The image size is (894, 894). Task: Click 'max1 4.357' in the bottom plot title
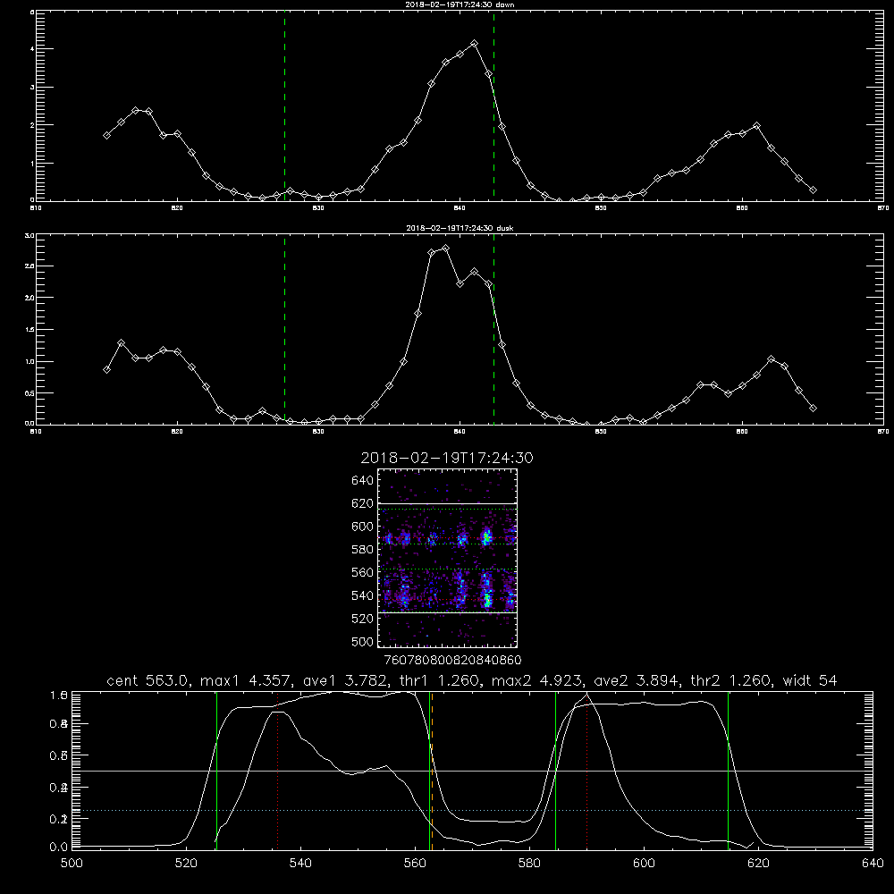pos(246,680)
